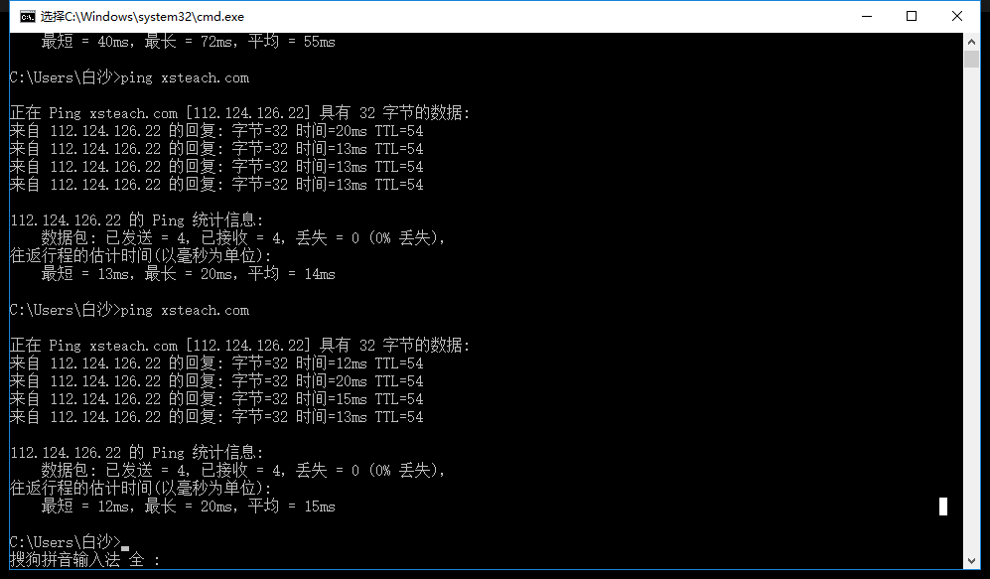Minimize the command prompt window
This screenshot has height=579, width=990.
(865, 16)
